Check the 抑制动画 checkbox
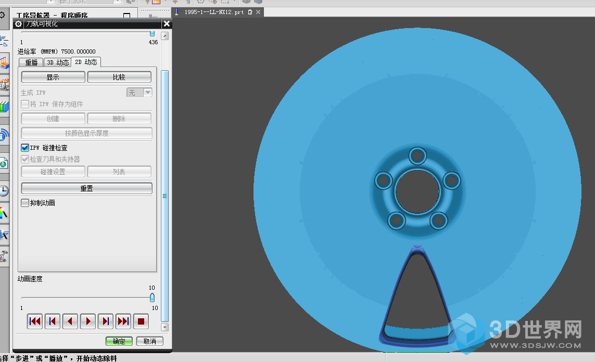Image resolution: width=595 pixels, height=362 pixels. tap(25, 203)
